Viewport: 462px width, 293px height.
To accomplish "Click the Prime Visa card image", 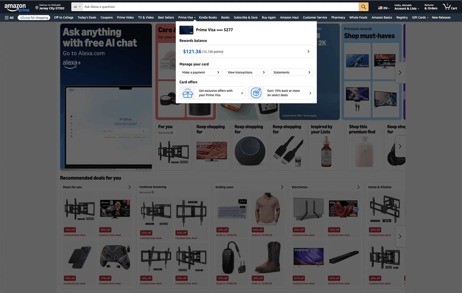I will 186,30.
